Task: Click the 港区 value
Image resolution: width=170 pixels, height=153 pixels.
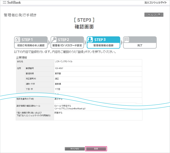Action: pos(57,79)
